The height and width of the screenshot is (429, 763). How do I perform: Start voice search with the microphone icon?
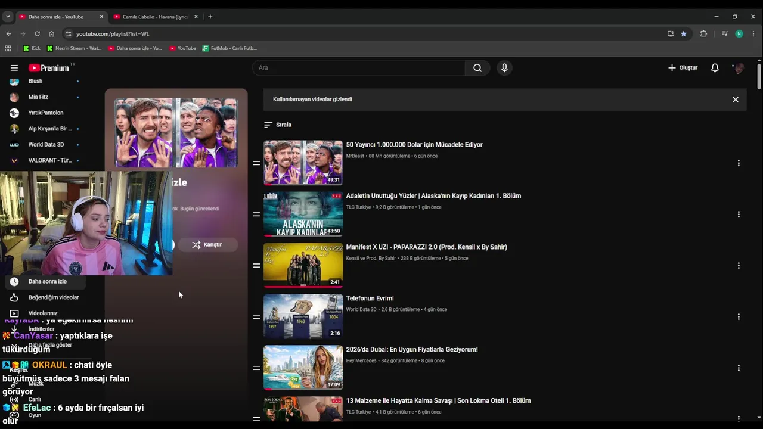(x=504, y=68)
